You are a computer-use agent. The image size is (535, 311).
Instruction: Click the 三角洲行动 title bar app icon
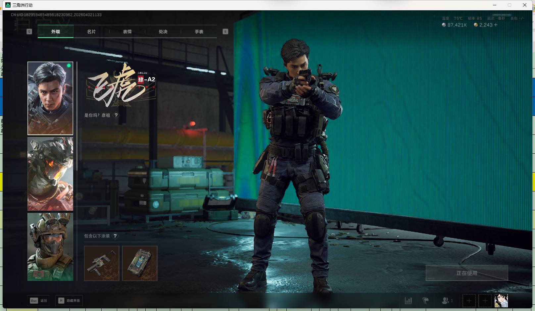tap(8, 5)
